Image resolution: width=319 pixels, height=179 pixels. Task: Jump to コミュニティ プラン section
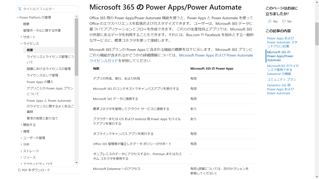(x=282, y=80)
